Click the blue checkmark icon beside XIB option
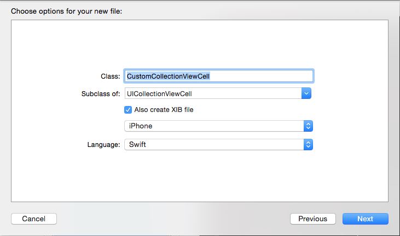Viewport: 400px width, 236px height. pyautogui.click(x=128, y=110)
